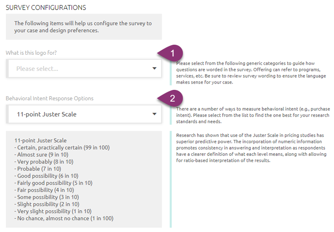Click the 'Behavioral Intent Response Options' label

coord(50,98)
